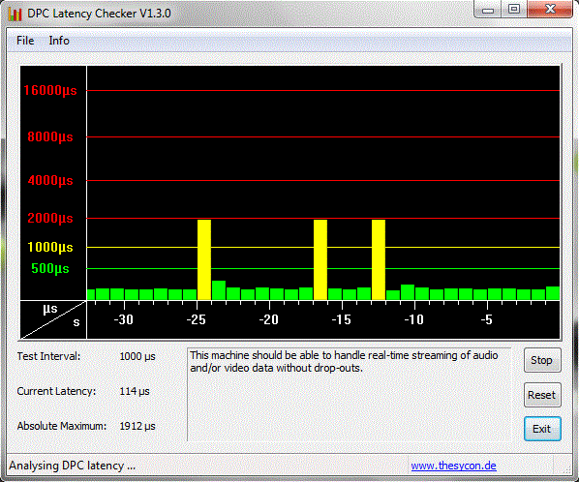This screenshot has height=482, width=579.
Task: Click the real-time streaming message text box
Action: click(x=349, y=394)
